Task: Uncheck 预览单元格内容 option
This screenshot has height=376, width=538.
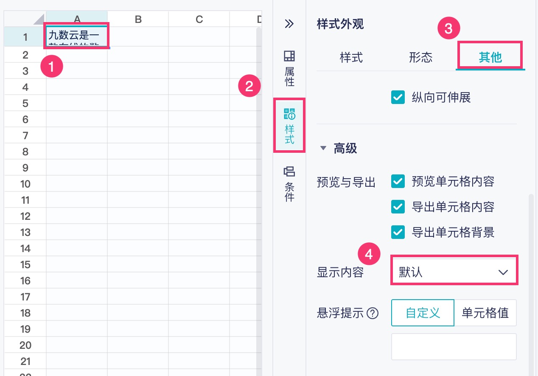Action: (398, 182)
